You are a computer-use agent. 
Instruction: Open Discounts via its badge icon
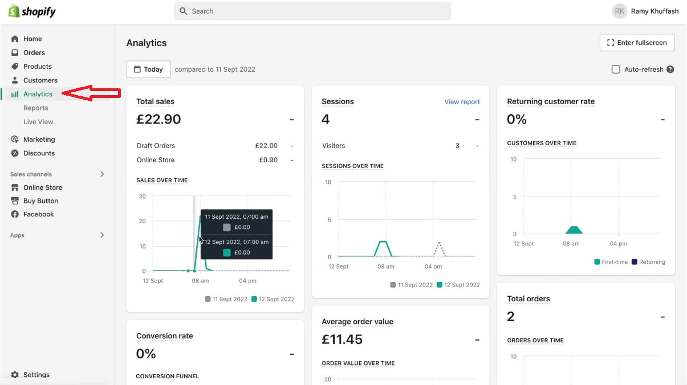15,153
